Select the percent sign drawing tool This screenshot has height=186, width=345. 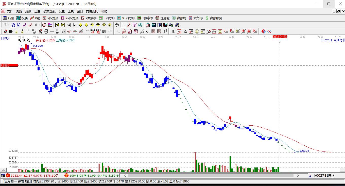185,31
